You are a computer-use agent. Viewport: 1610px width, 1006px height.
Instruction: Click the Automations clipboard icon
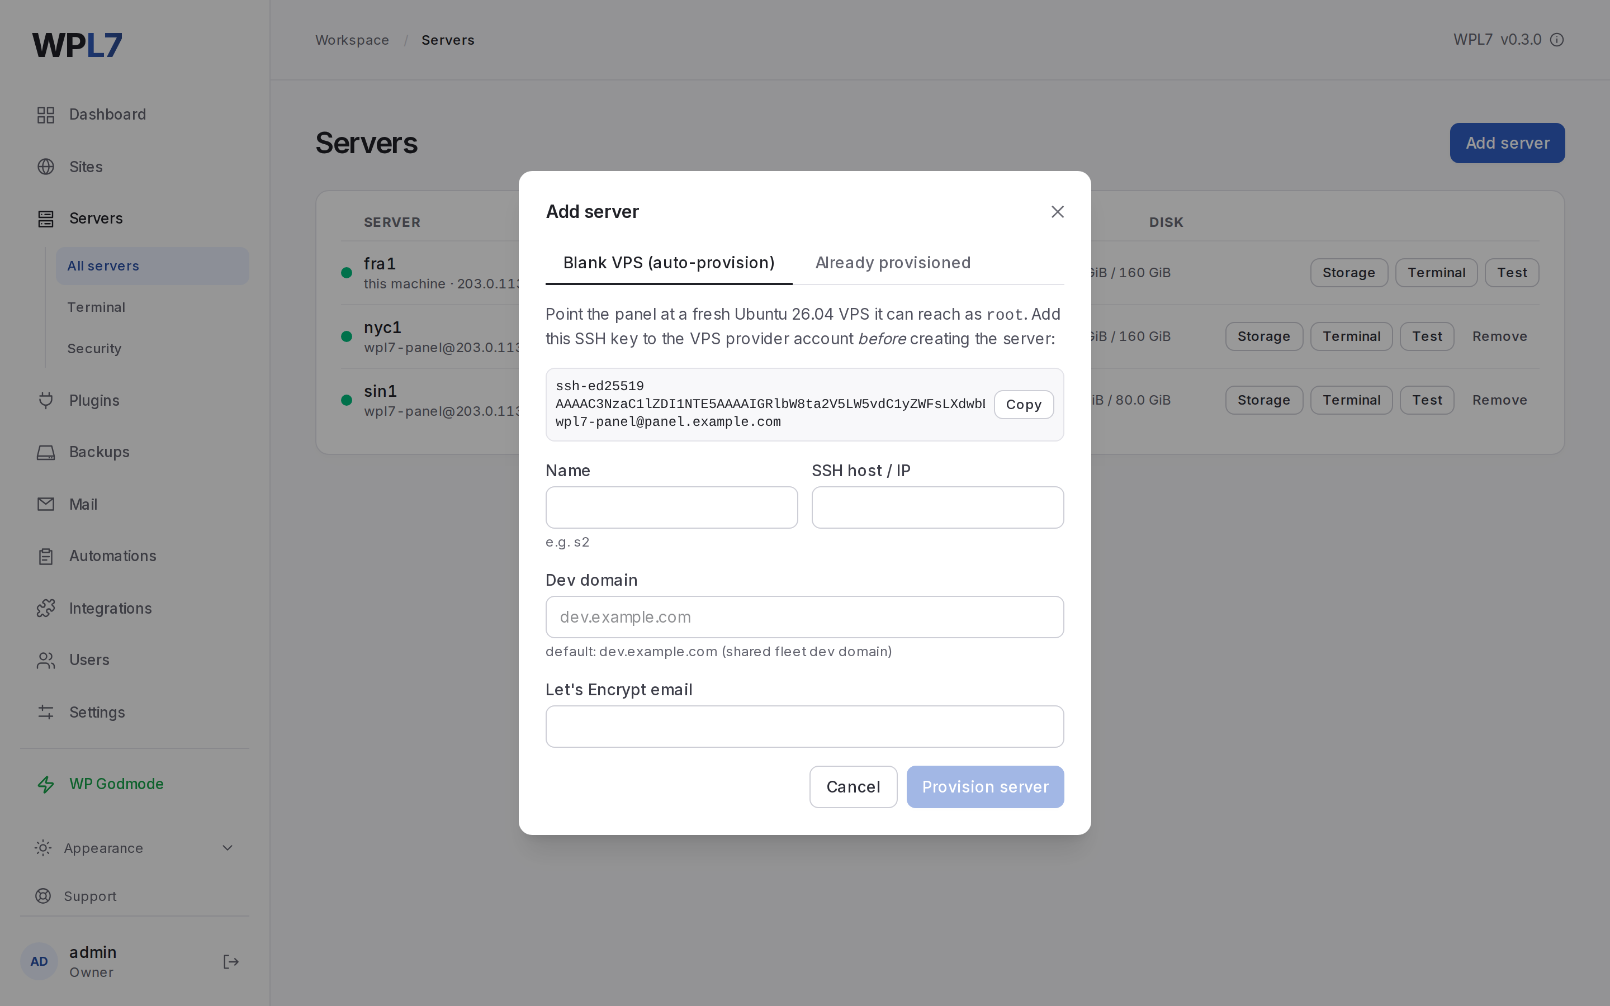[x=45, y=556]
